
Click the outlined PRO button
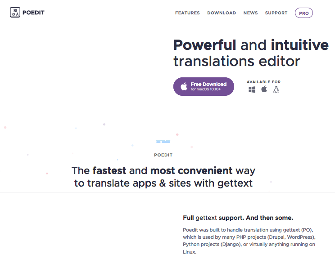pyautogui.click(x=304, y=13)
